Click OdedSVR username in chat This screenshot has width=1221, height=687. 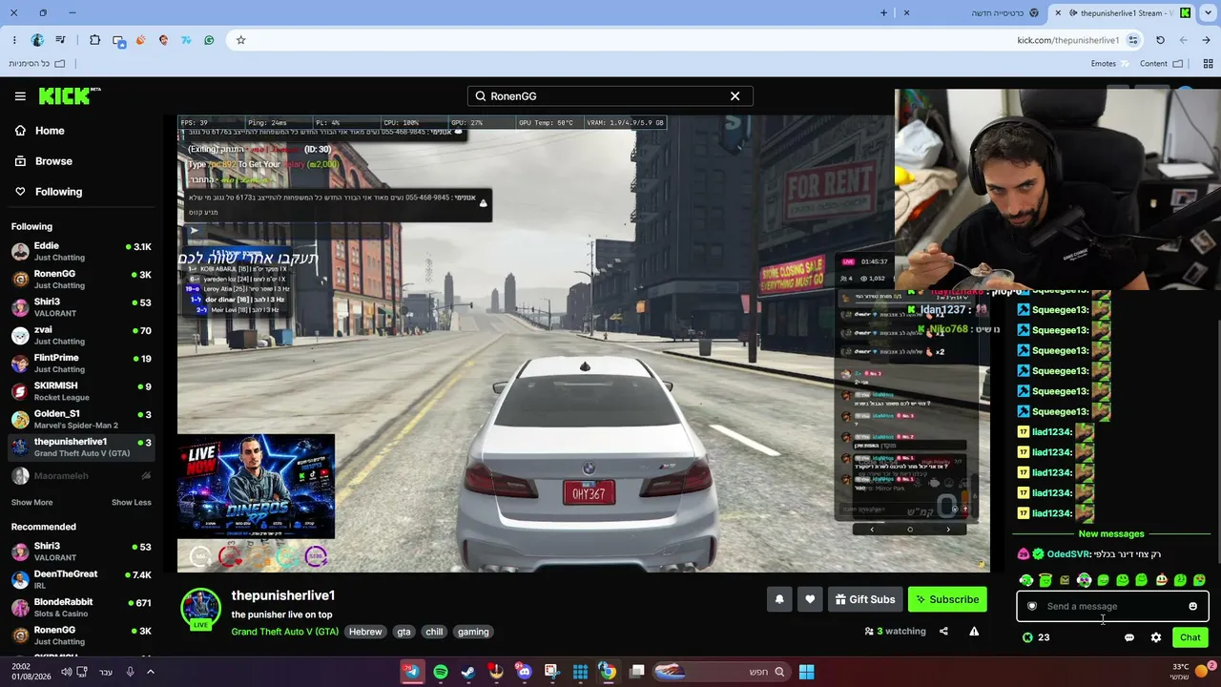pyautogui.click(x=1068, y=554)
